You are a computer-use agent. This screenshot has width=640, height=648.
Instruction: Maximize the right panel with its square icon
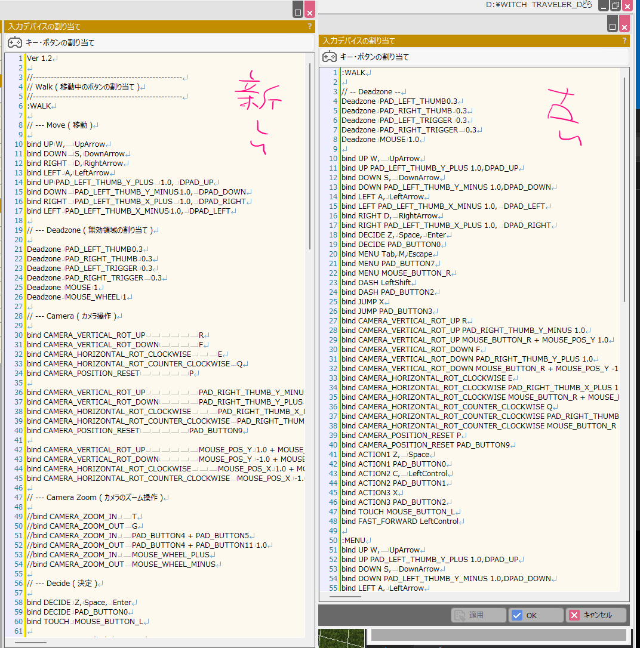tap(613, 23)
